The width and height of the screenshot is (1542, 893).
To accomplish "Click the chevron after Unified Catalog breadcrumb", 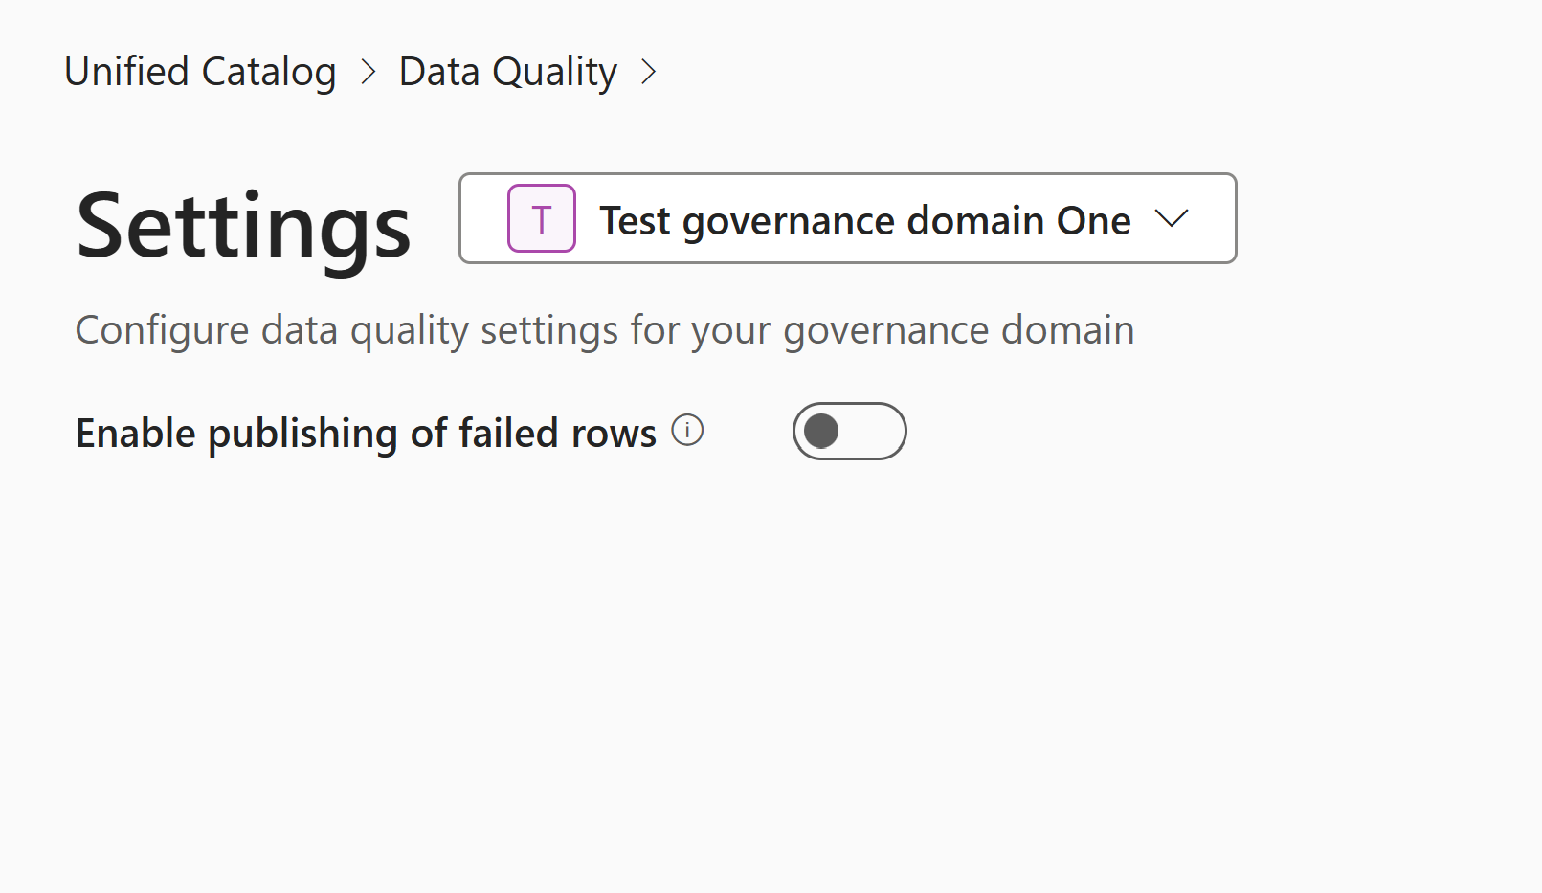I will click(367, 72).
